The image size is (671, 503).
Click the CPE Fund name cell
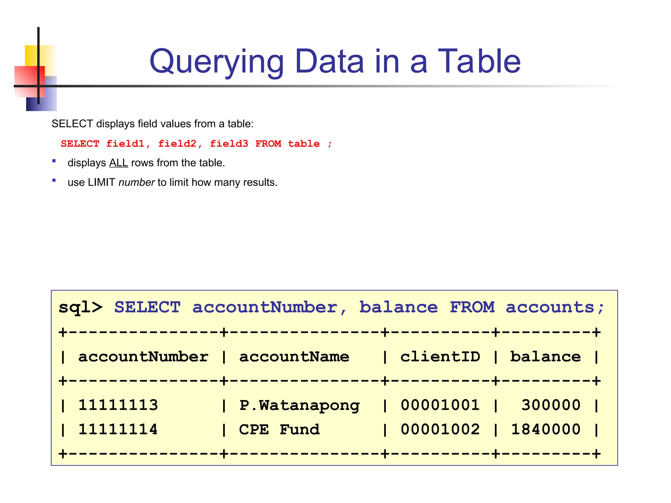click(279, 430)
